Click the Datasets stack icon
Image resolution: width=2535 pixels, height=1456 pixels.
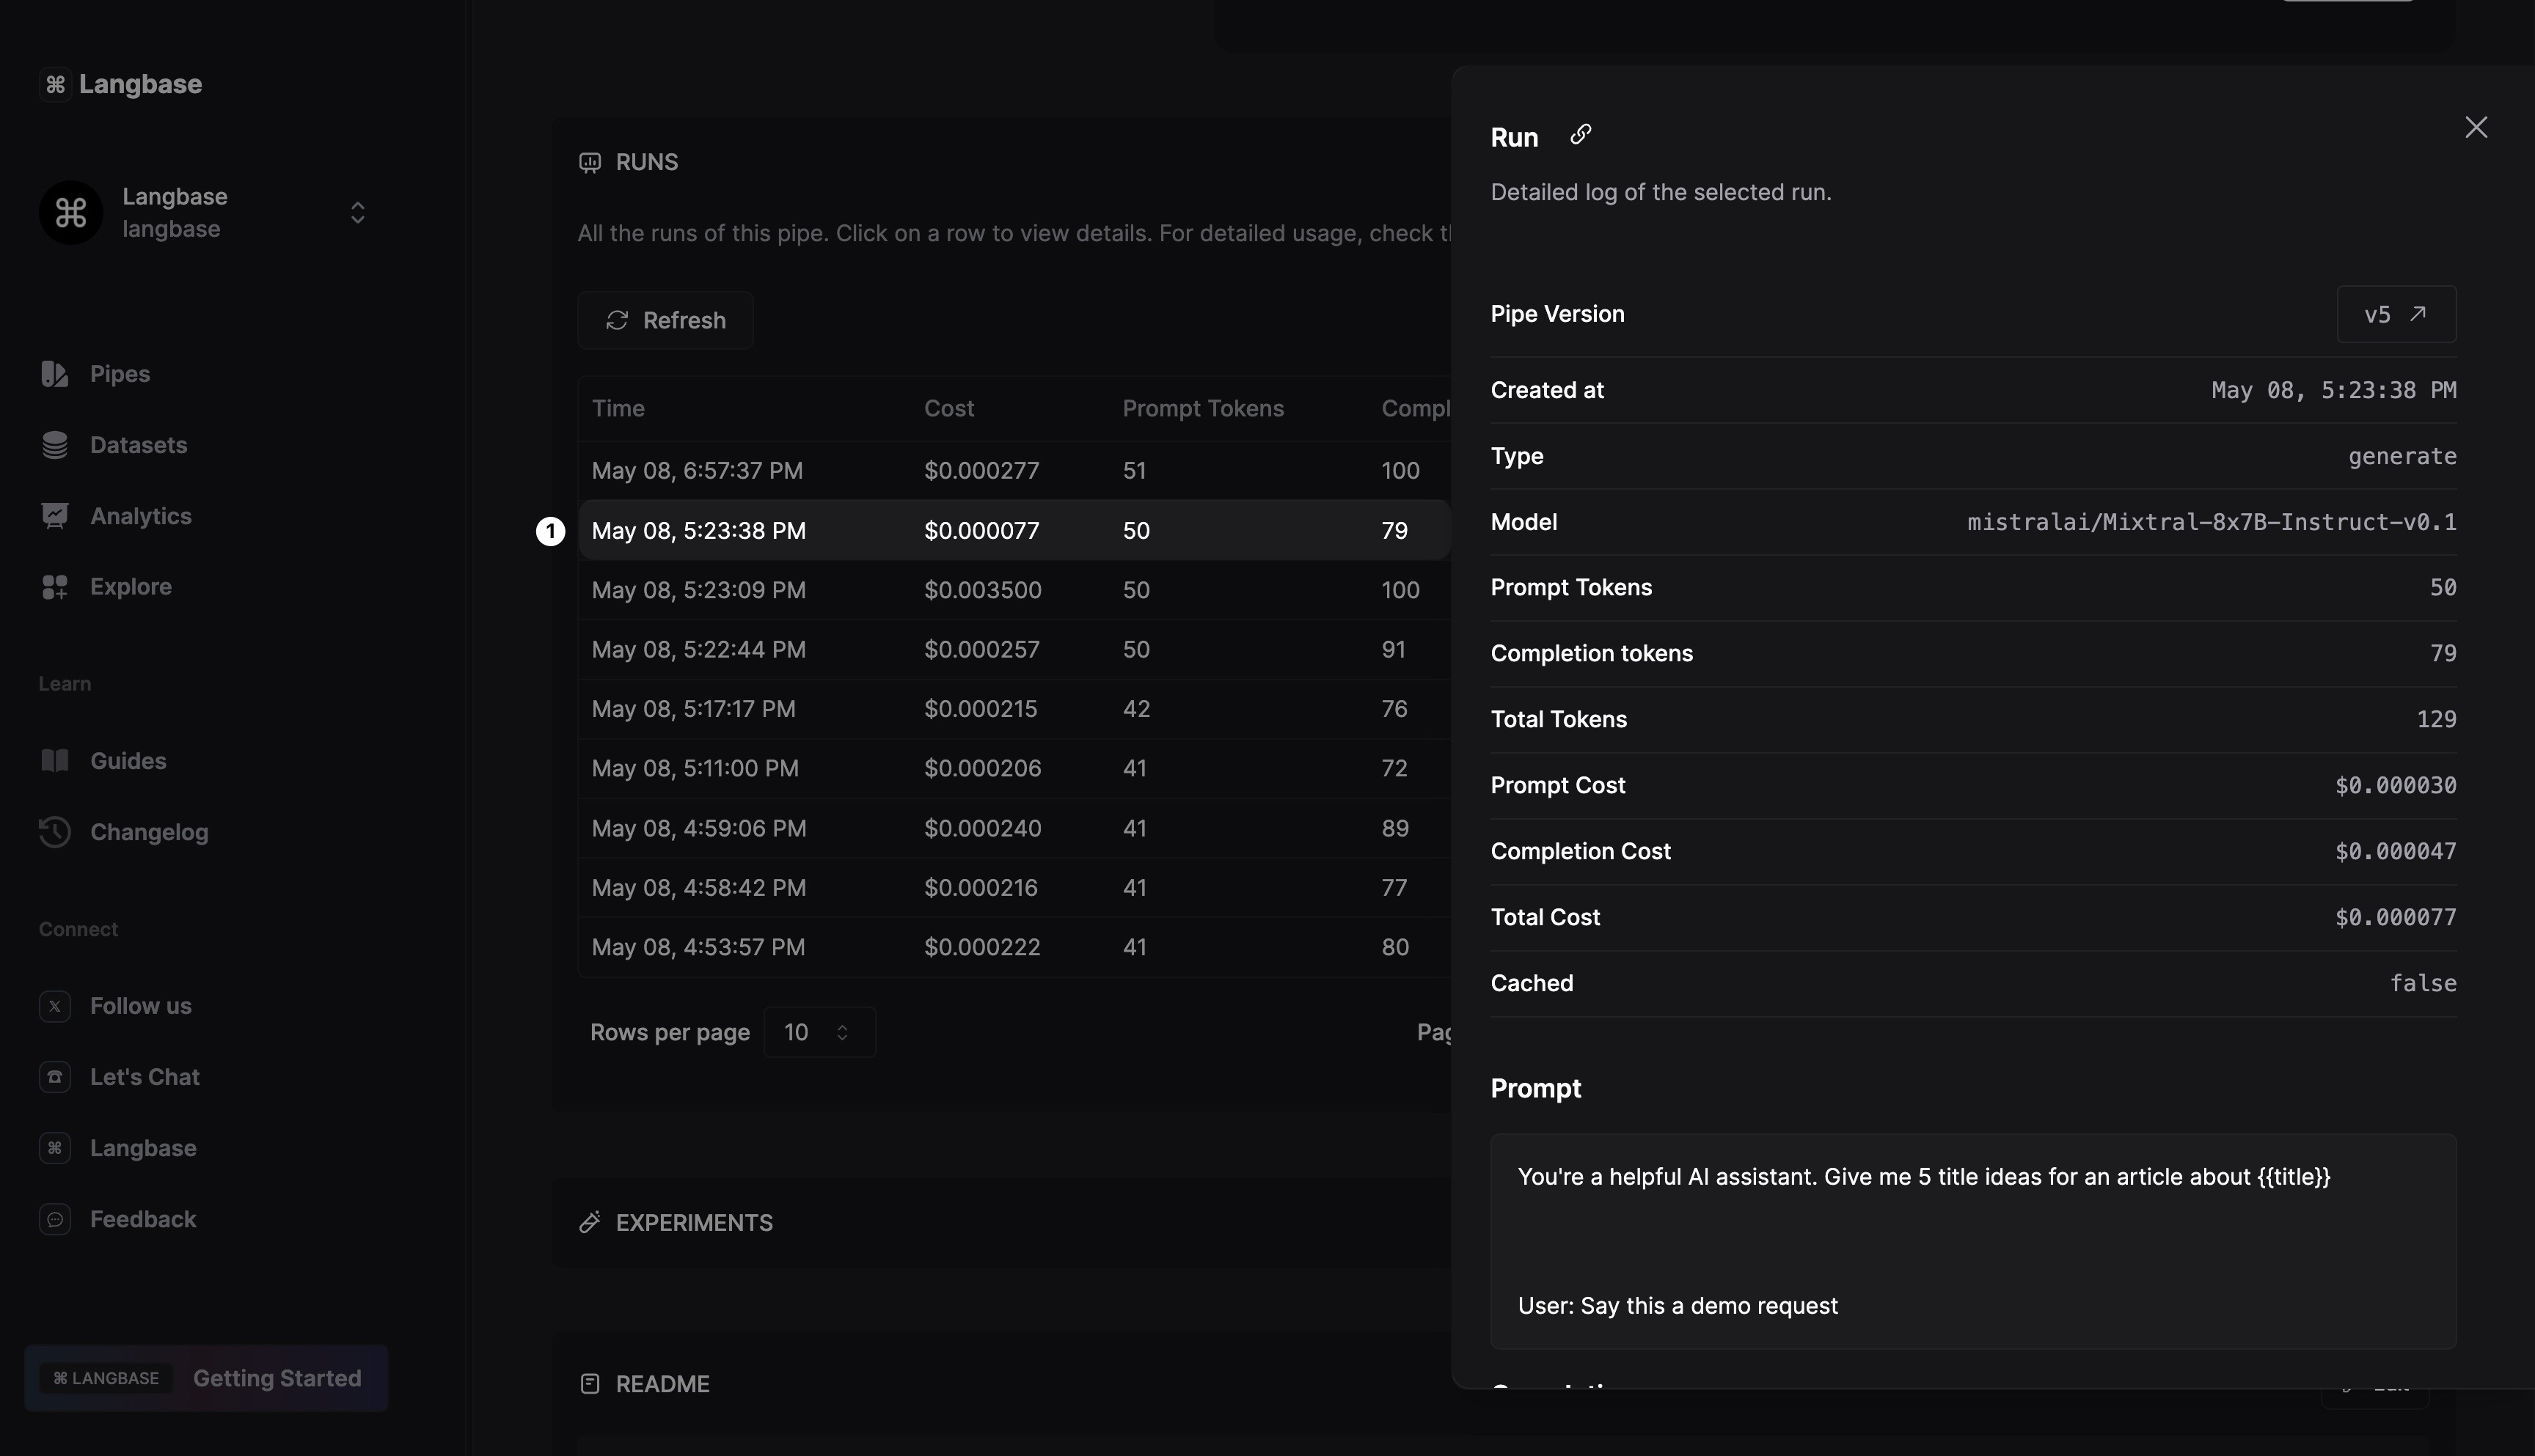point(55,445)
